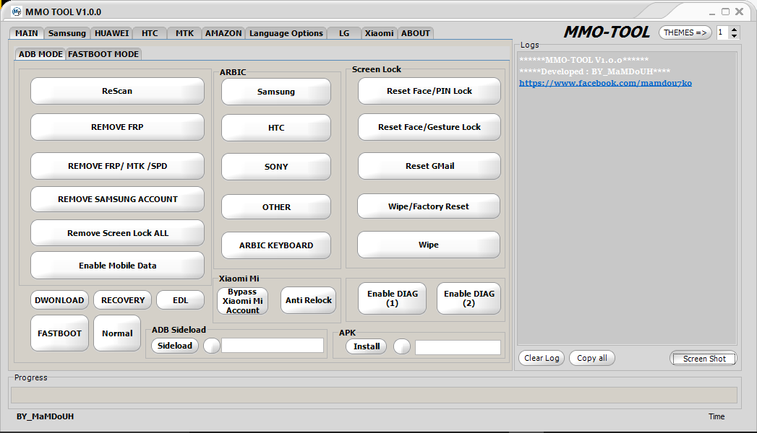The height and width of the screenshot is (433, 757).
Task: Click the round browse button beside Sideload
Action: pyautogui.click(x=211, y=346)
